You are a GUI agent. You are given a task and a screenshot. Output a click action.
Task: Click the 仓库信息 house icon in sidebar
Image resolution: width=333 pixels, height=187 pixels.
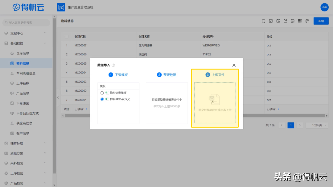click(x=12, y=53)
